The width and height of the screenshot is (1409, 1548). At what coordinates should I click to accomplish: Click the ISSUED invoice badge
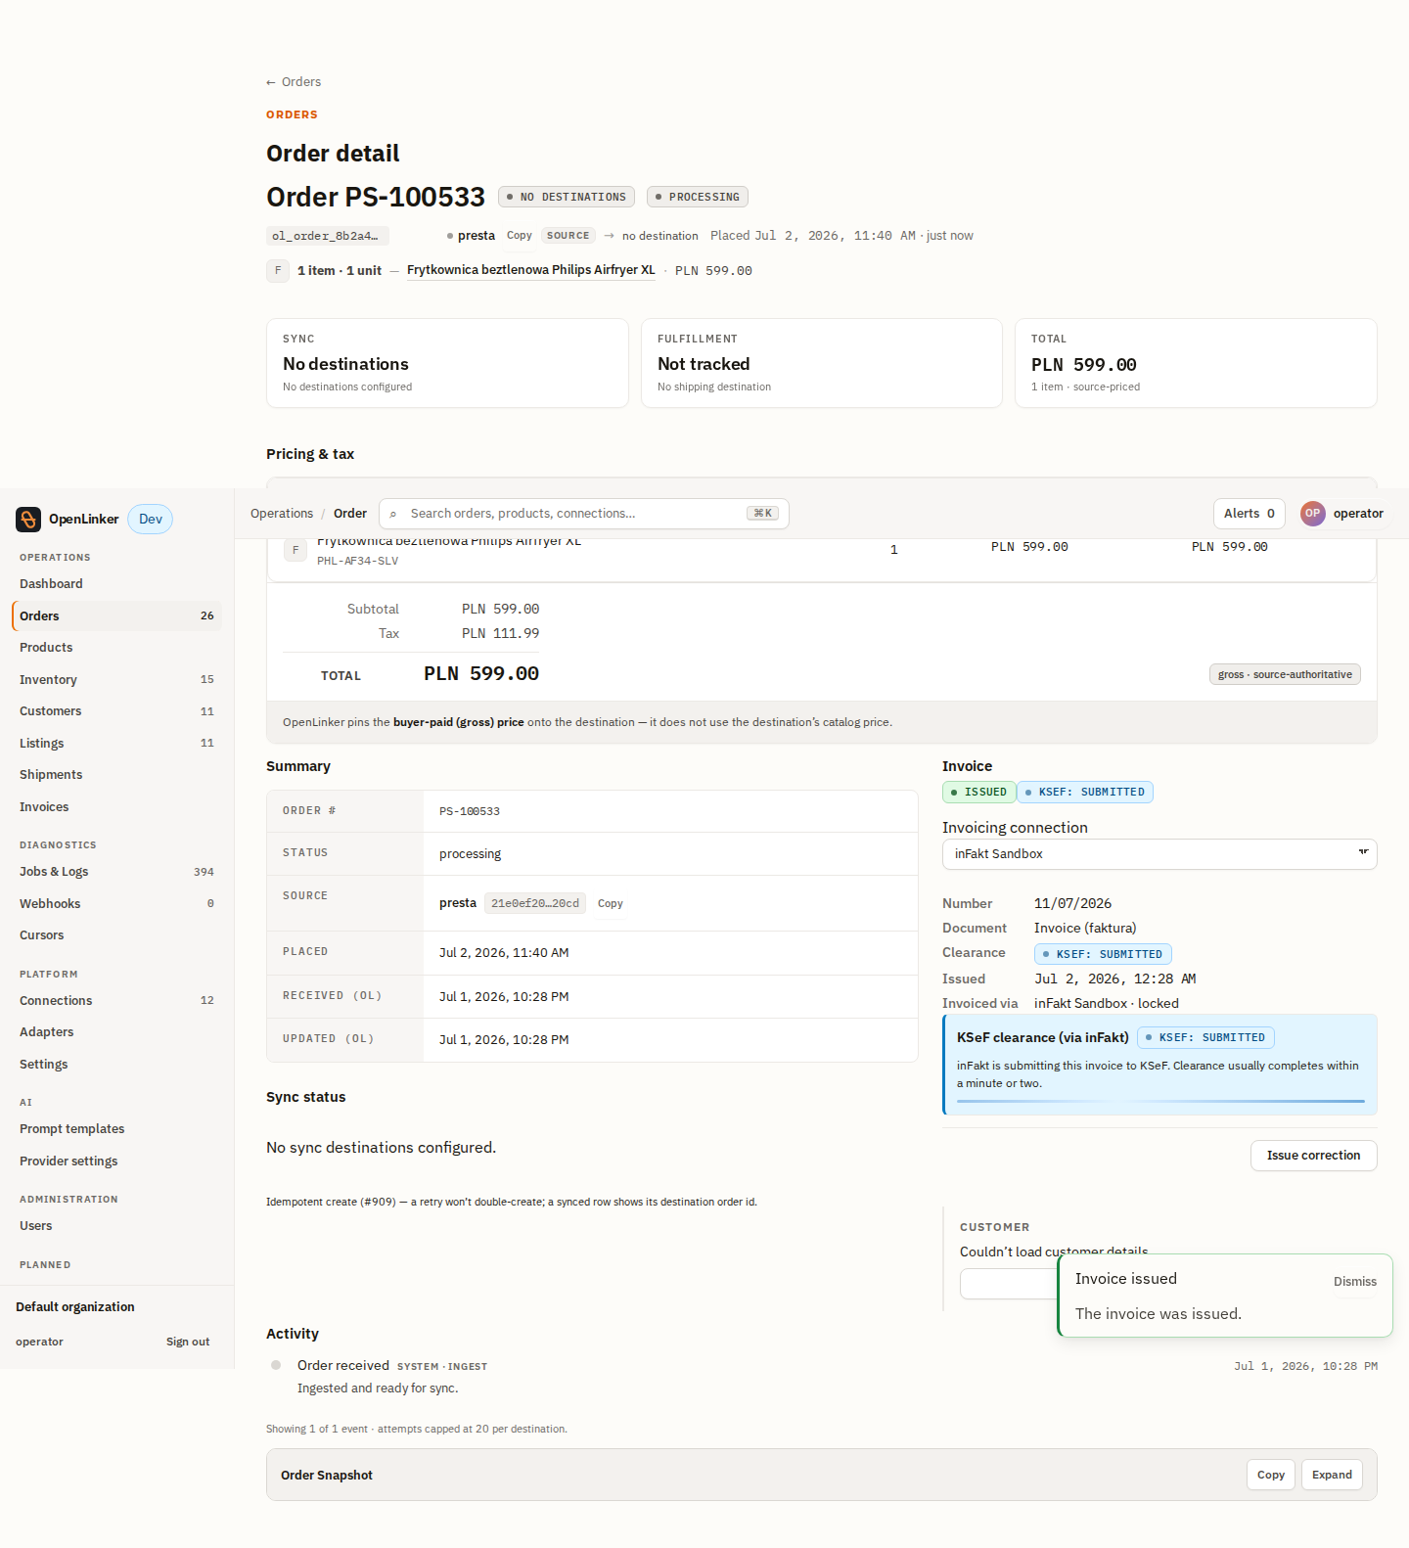[978, 793]
